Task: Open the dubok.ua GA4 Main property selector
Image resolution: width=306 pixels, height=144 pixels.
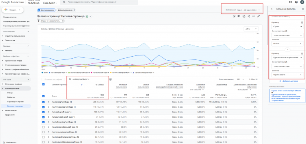Action: 42,3
